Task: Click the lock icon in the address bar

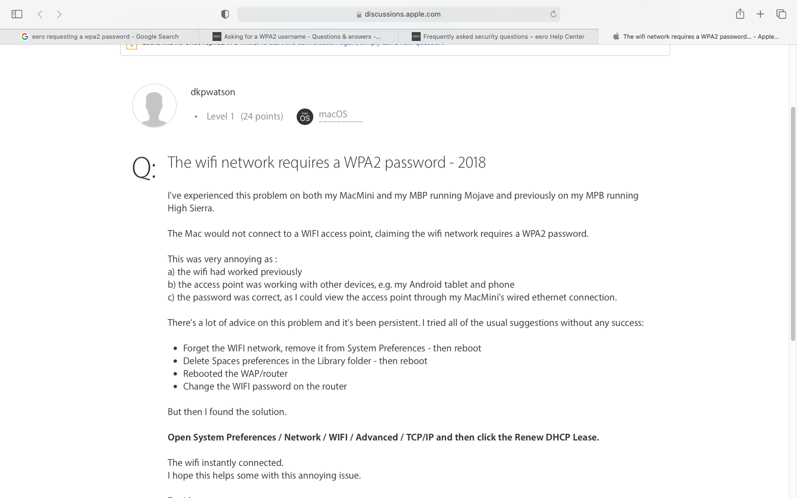Action: (359, 14)
